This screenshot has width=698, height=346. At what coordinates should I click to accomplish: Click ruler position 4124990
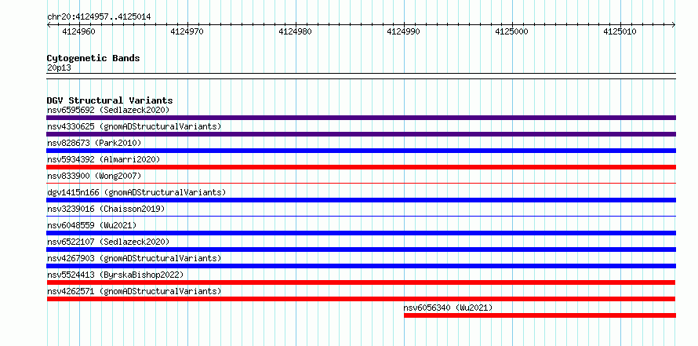403,31
